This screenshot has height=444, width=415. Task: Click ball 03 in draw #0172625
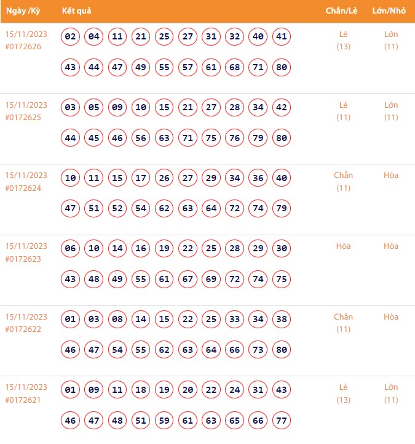point(71,108)
